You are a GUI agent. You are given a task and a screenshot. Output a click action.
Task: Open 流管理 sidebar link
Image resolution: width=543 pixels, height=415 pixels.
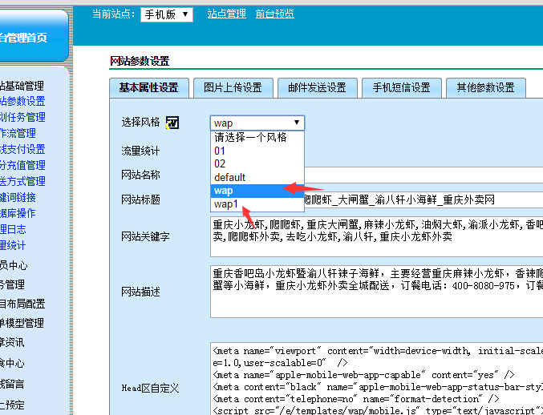point(18,133)
